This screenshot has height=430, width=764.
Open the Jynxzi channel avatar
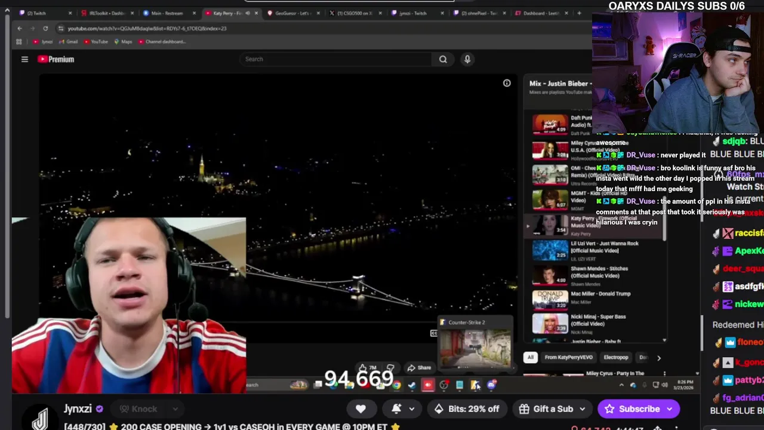pos(40,417)
